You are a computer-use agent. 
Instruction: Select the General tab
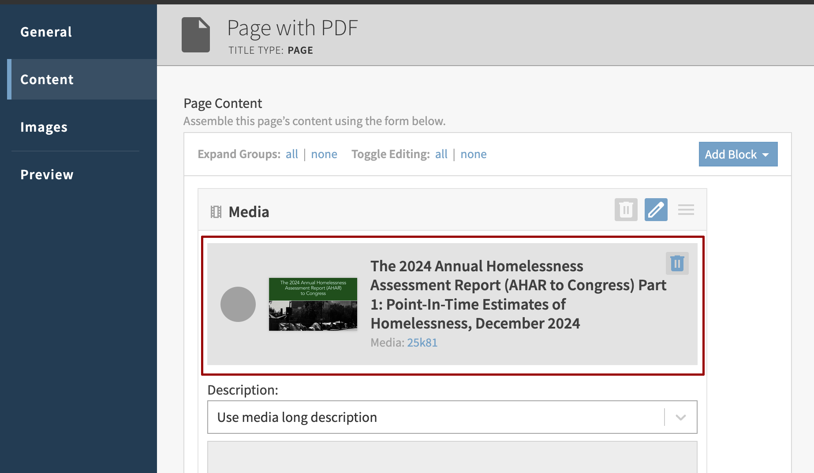[x=46, y=32]
